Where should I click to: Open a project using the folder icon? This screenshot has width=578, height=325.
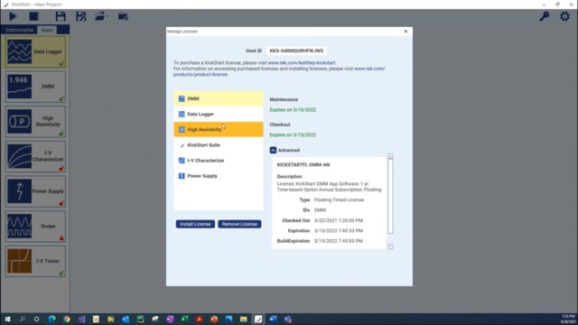[x=100, y=16]
